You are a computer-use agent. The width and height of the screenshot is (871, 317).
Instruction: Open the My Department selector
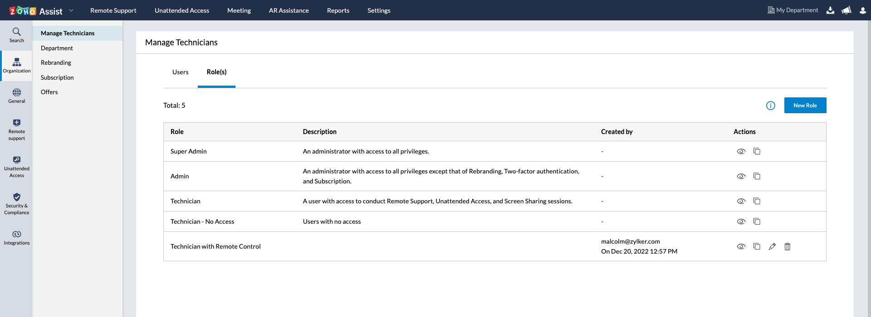(793, 10)
